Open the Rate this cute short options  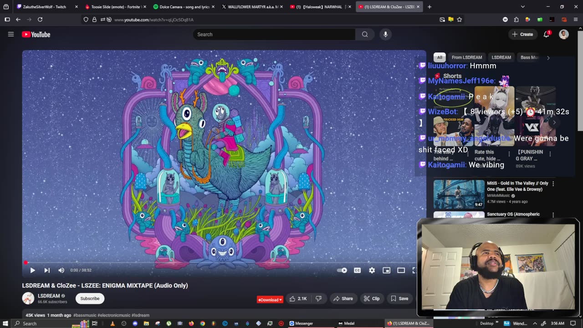[x=509, y=154]
